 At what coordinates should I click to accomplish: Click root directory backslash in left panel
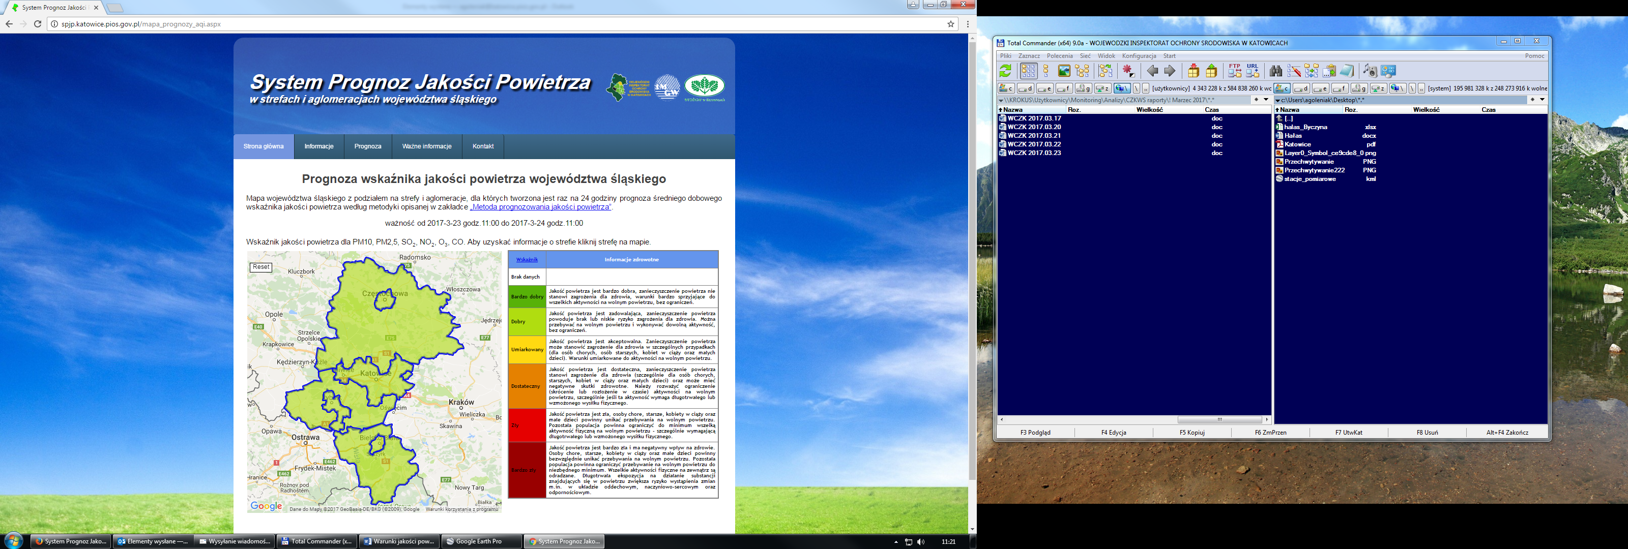[1137, 88]
